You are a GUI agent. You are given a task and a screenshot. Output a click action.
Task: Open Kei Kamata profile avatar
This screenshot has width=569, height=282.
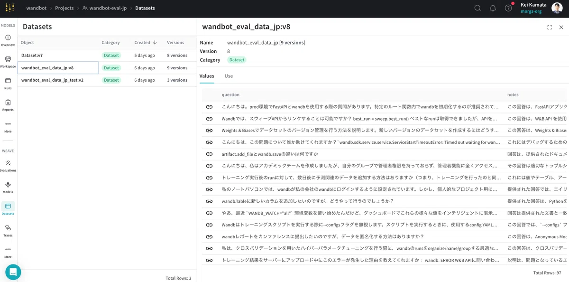[x=557, y=8]
